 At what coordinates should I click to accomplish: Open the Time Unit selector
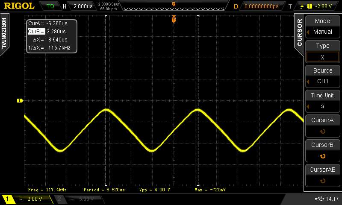click(x=322, y=101)
